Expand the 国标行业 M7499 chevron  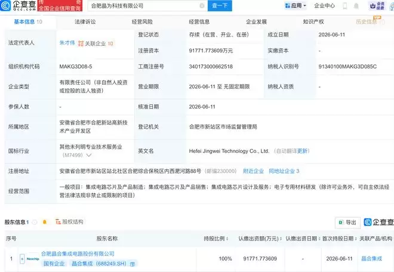pos(89,155)
